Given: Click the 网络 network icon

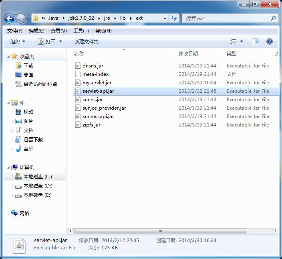Looking at the screenshot, I should tap(14, 213).
